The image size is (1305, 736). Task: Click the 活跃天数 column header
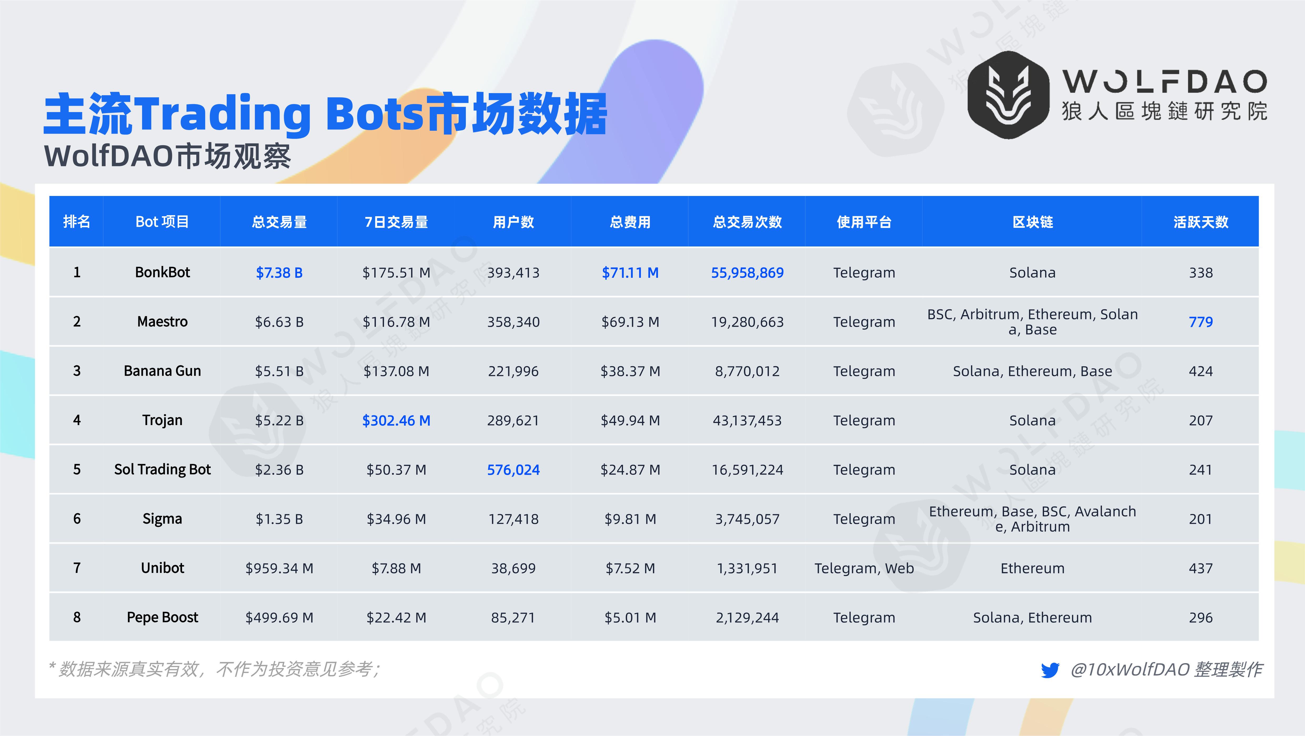[1201, 221]
